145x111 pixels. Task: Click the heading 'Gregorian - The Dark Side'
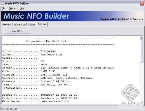[46, 41]
